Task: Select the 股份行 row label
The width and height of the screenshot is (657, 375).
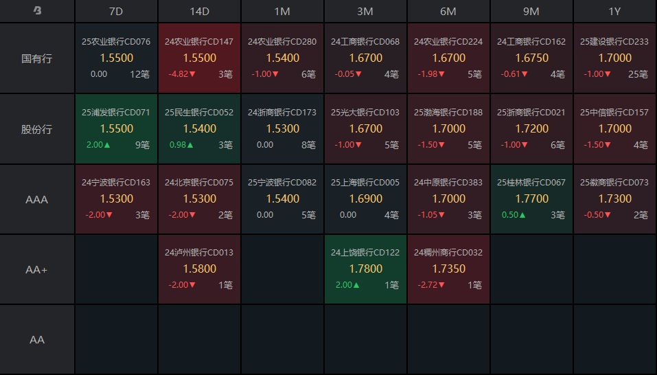Action: pyautogui.click(x=37, y=129)
